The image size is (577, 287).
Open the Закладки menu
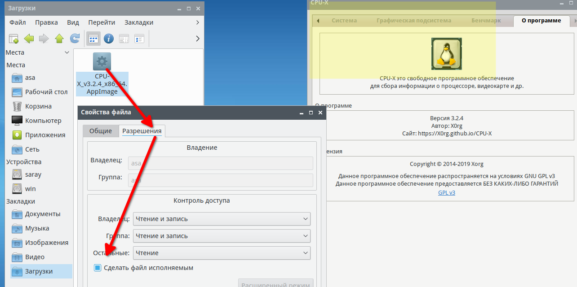139,22
